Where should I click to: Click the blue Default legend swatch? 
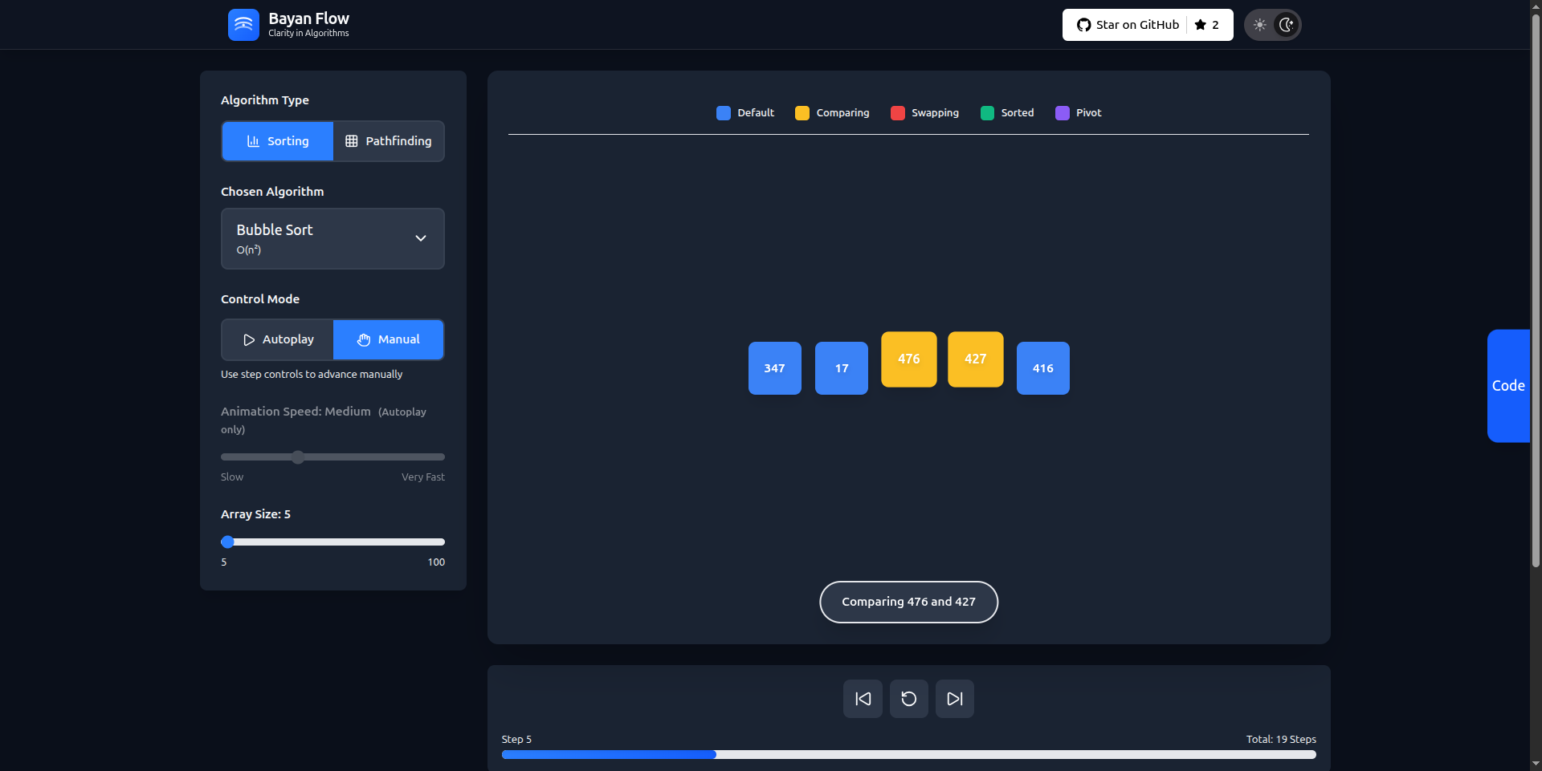coord(724,113)
